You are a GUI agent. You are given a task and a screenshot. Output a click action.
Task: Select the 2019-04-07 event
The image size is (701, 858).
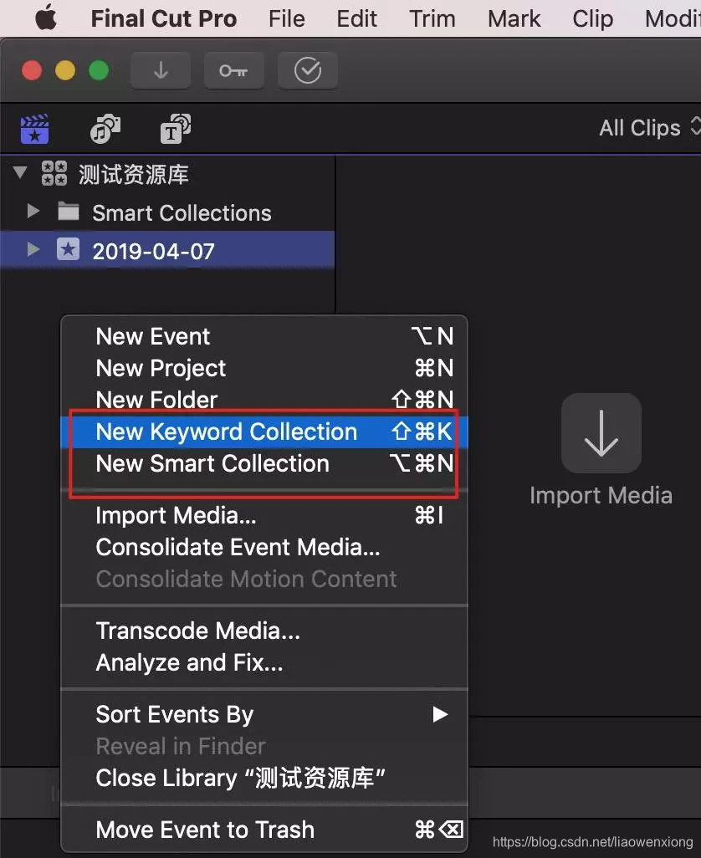click(x=167, y=251)
